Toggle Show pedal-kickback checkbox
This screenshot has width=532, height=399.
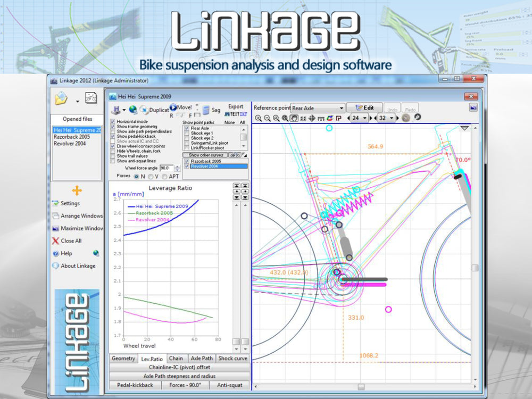pyautogui.click(x=113, y=136)
